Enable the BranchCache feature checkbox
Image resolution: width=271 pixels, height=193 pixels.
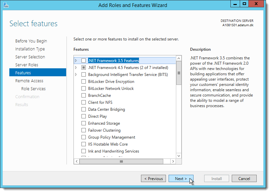[x=84, y=96]
